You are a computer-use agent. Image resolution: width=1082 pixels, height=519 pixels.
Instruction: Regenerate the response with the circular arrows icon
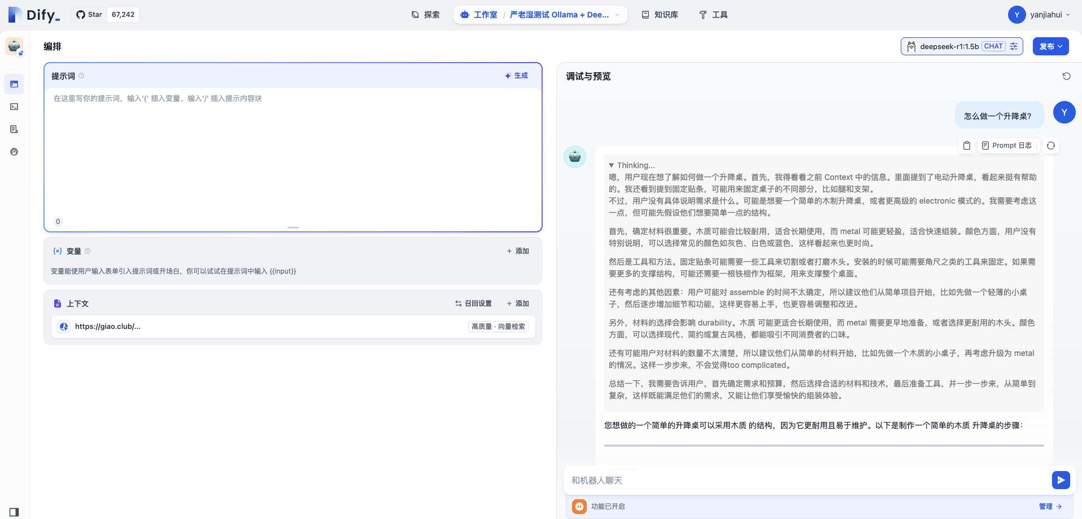[1050, 146]
